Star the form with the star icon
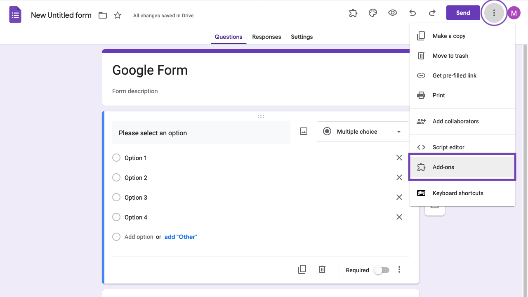Image resolution: width=528 pixels, height=297 pixels. 118,16
